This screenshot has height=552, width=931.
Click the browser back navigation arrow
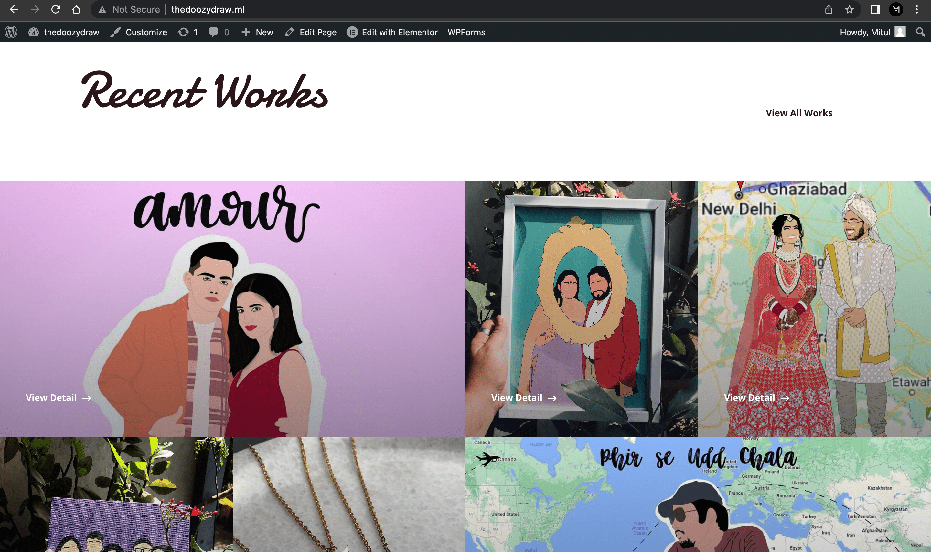tap(15, 9)
